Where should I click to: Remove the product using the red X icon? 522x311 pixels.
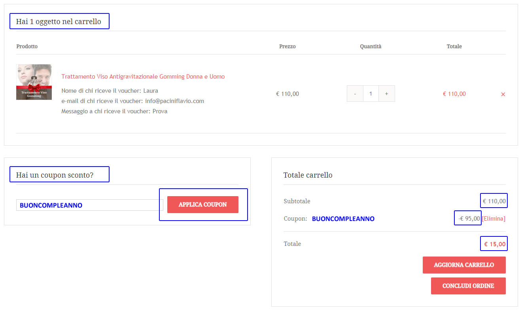(503, 94)
